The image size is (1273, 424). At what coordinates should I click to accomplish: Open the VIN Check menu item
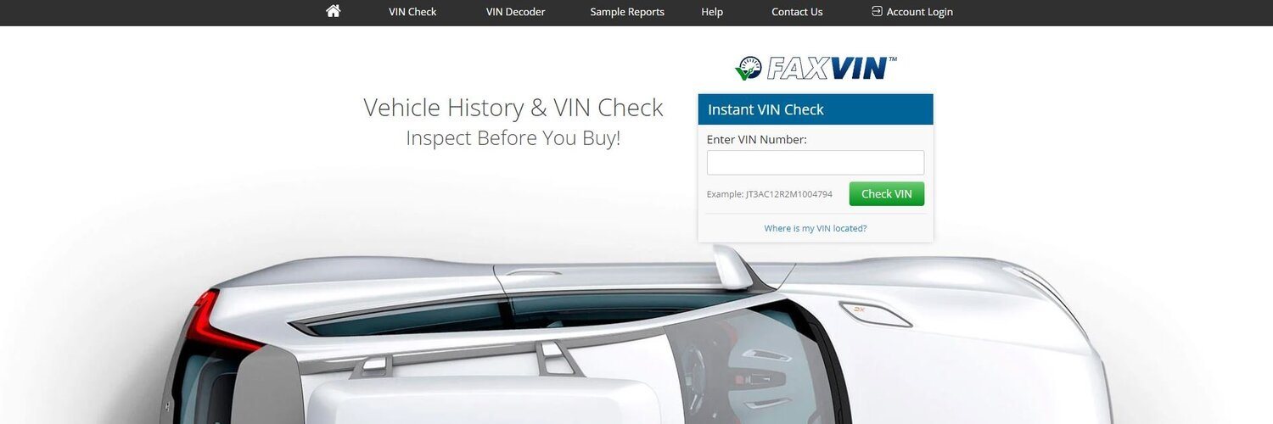tap(412, 12)
